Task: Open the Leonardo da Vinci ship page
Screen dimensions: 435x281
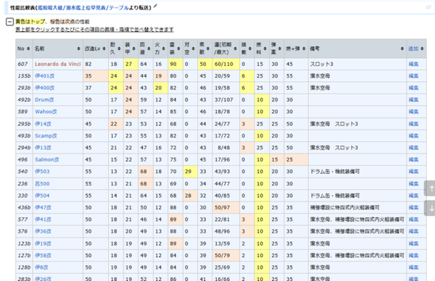Action: pos(58,64)
